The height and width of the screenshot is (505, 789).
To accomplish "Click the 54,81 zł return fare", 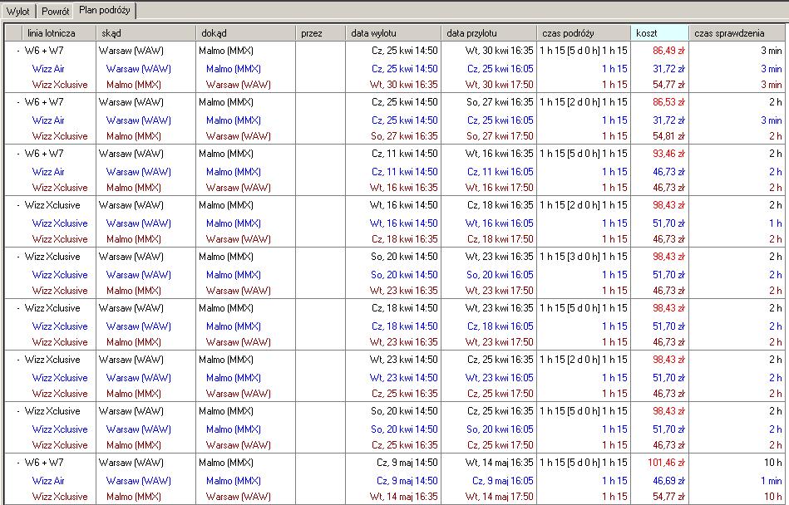I will click(668, 136).
